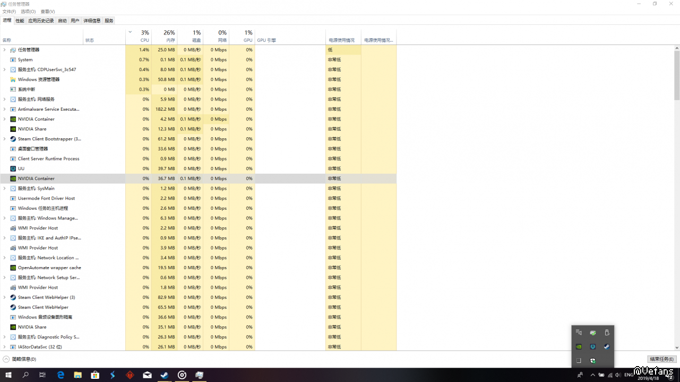Screen dimensions: 680x382
Task: Open File Explorer from the taskbar
Action: click(x=78, y=375)
